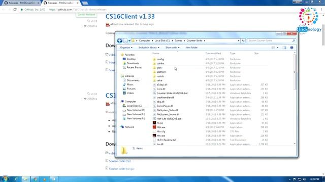Select Counter-Strike in the address breadcrumb
The image size is (325, 182).
[194, 40]
